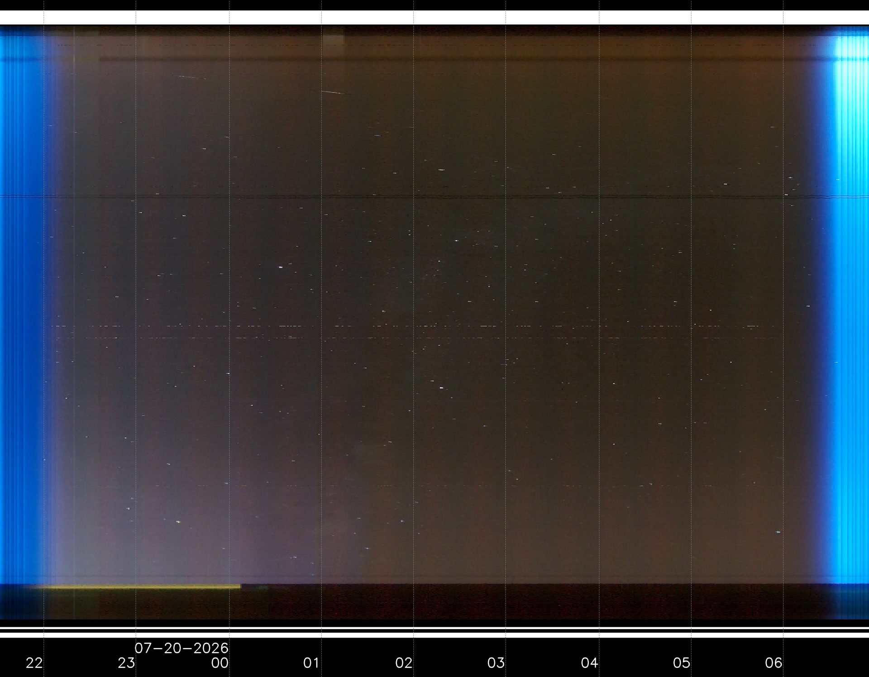Click the 02 hour axis label

(404, 663)
